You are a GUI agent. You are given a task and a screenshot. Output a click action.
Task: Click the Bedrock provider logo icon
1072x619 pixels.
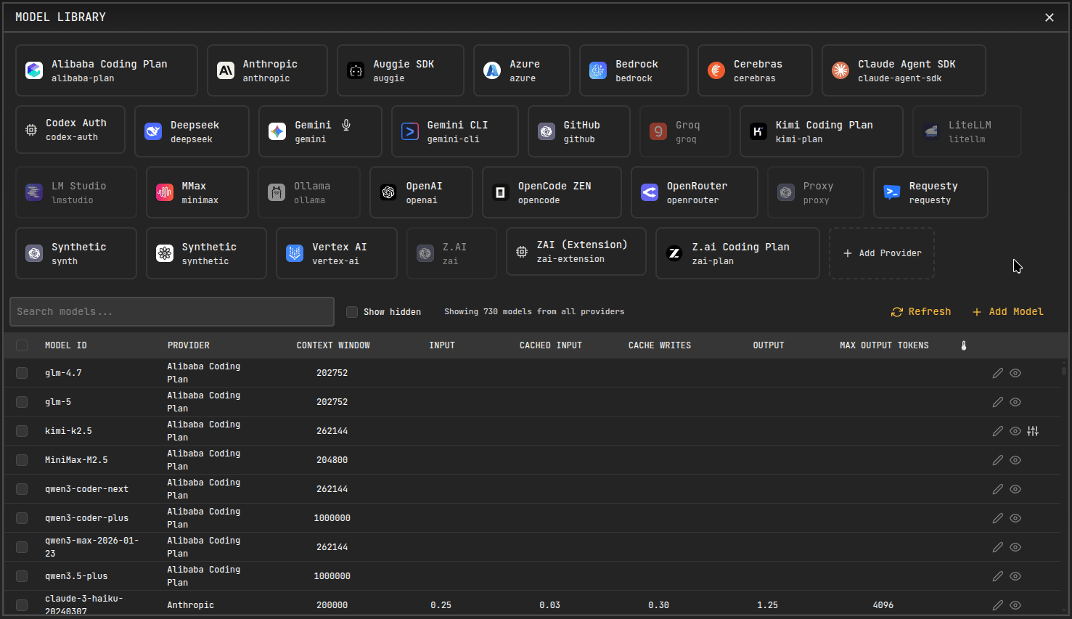coord(598,70)
